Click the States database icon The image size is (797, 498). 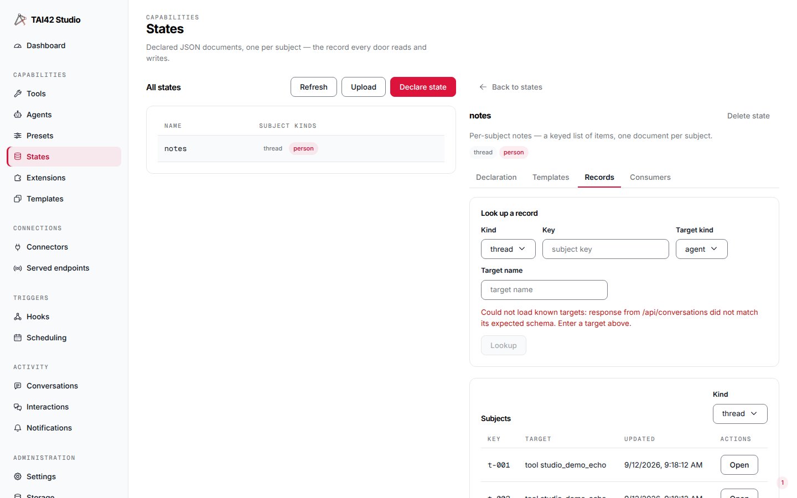[18, 157]
